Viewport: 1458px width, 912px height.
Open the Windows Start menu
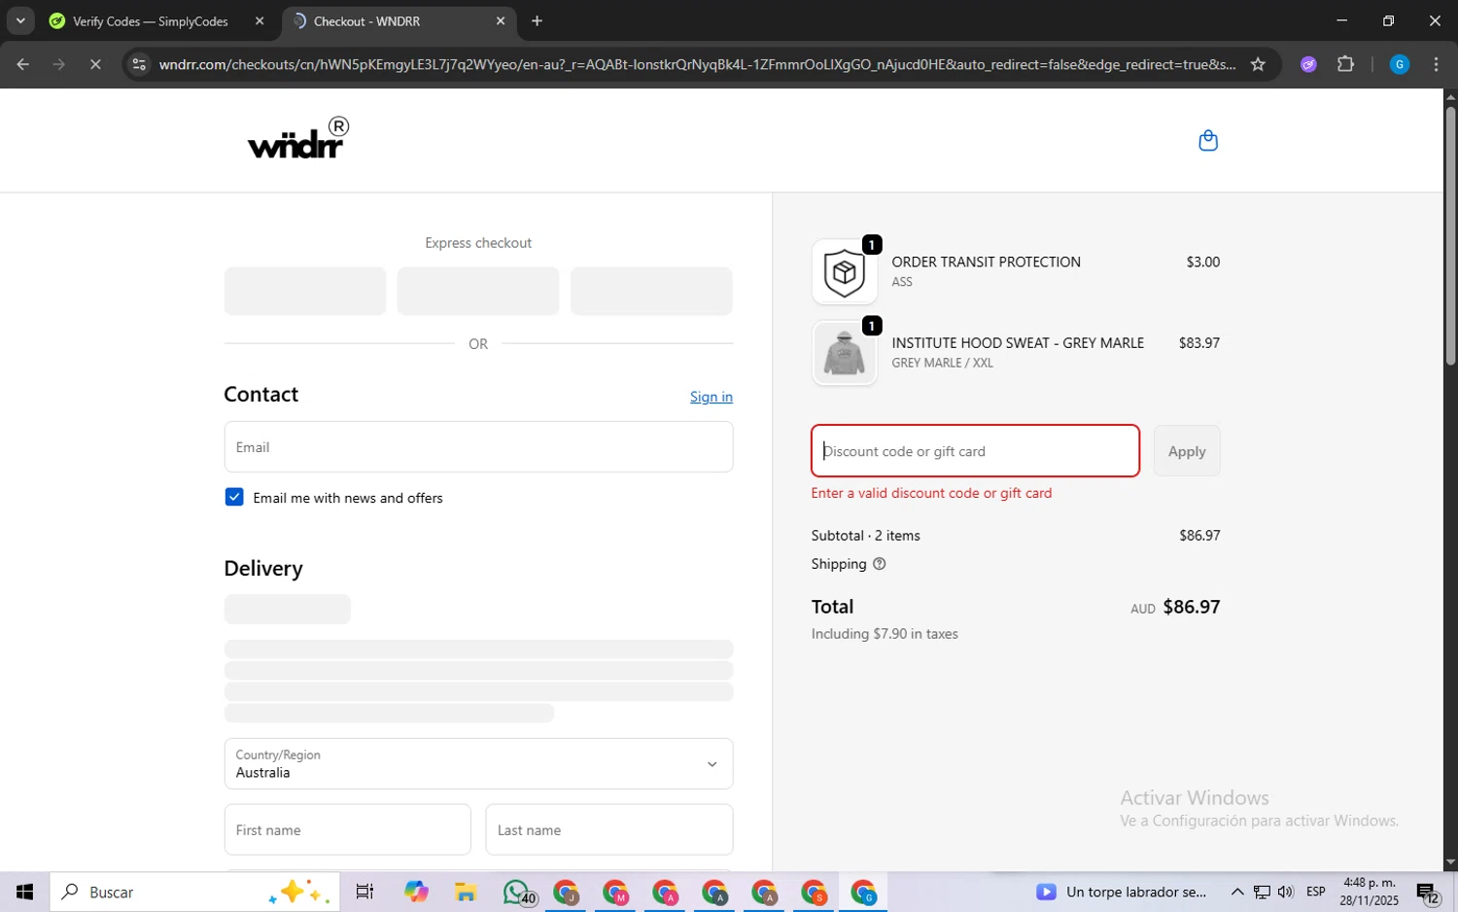click(25, 892)
